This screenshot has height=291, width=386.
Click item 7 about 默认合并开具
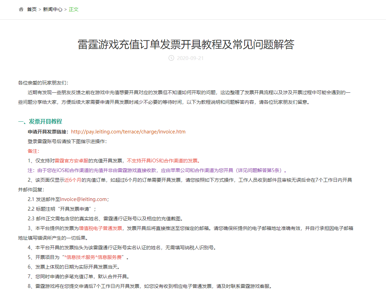(79, 277)
